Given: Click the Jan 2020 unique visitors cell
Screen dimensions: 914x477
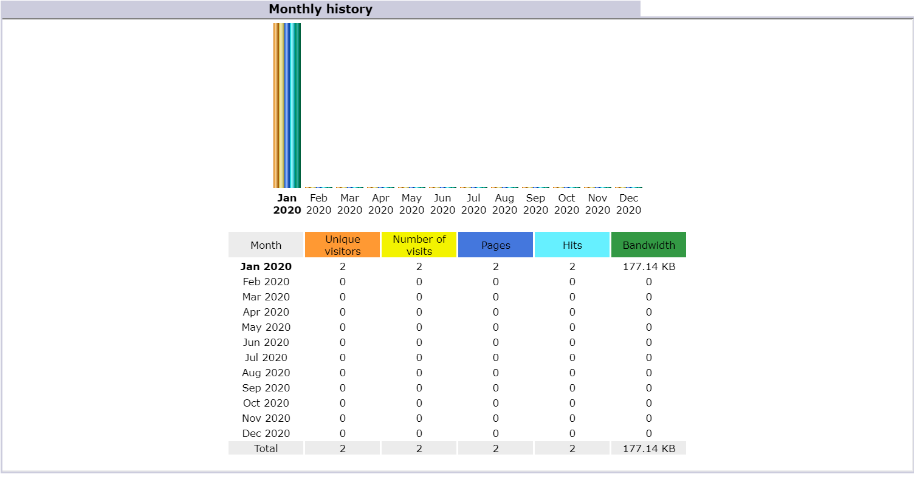Looking at the screenshot, I should point(342,266).
